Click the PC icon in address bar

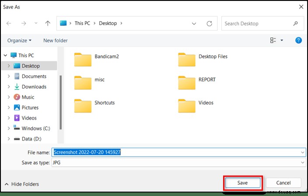pyautogui.click(x=63, y=23)
